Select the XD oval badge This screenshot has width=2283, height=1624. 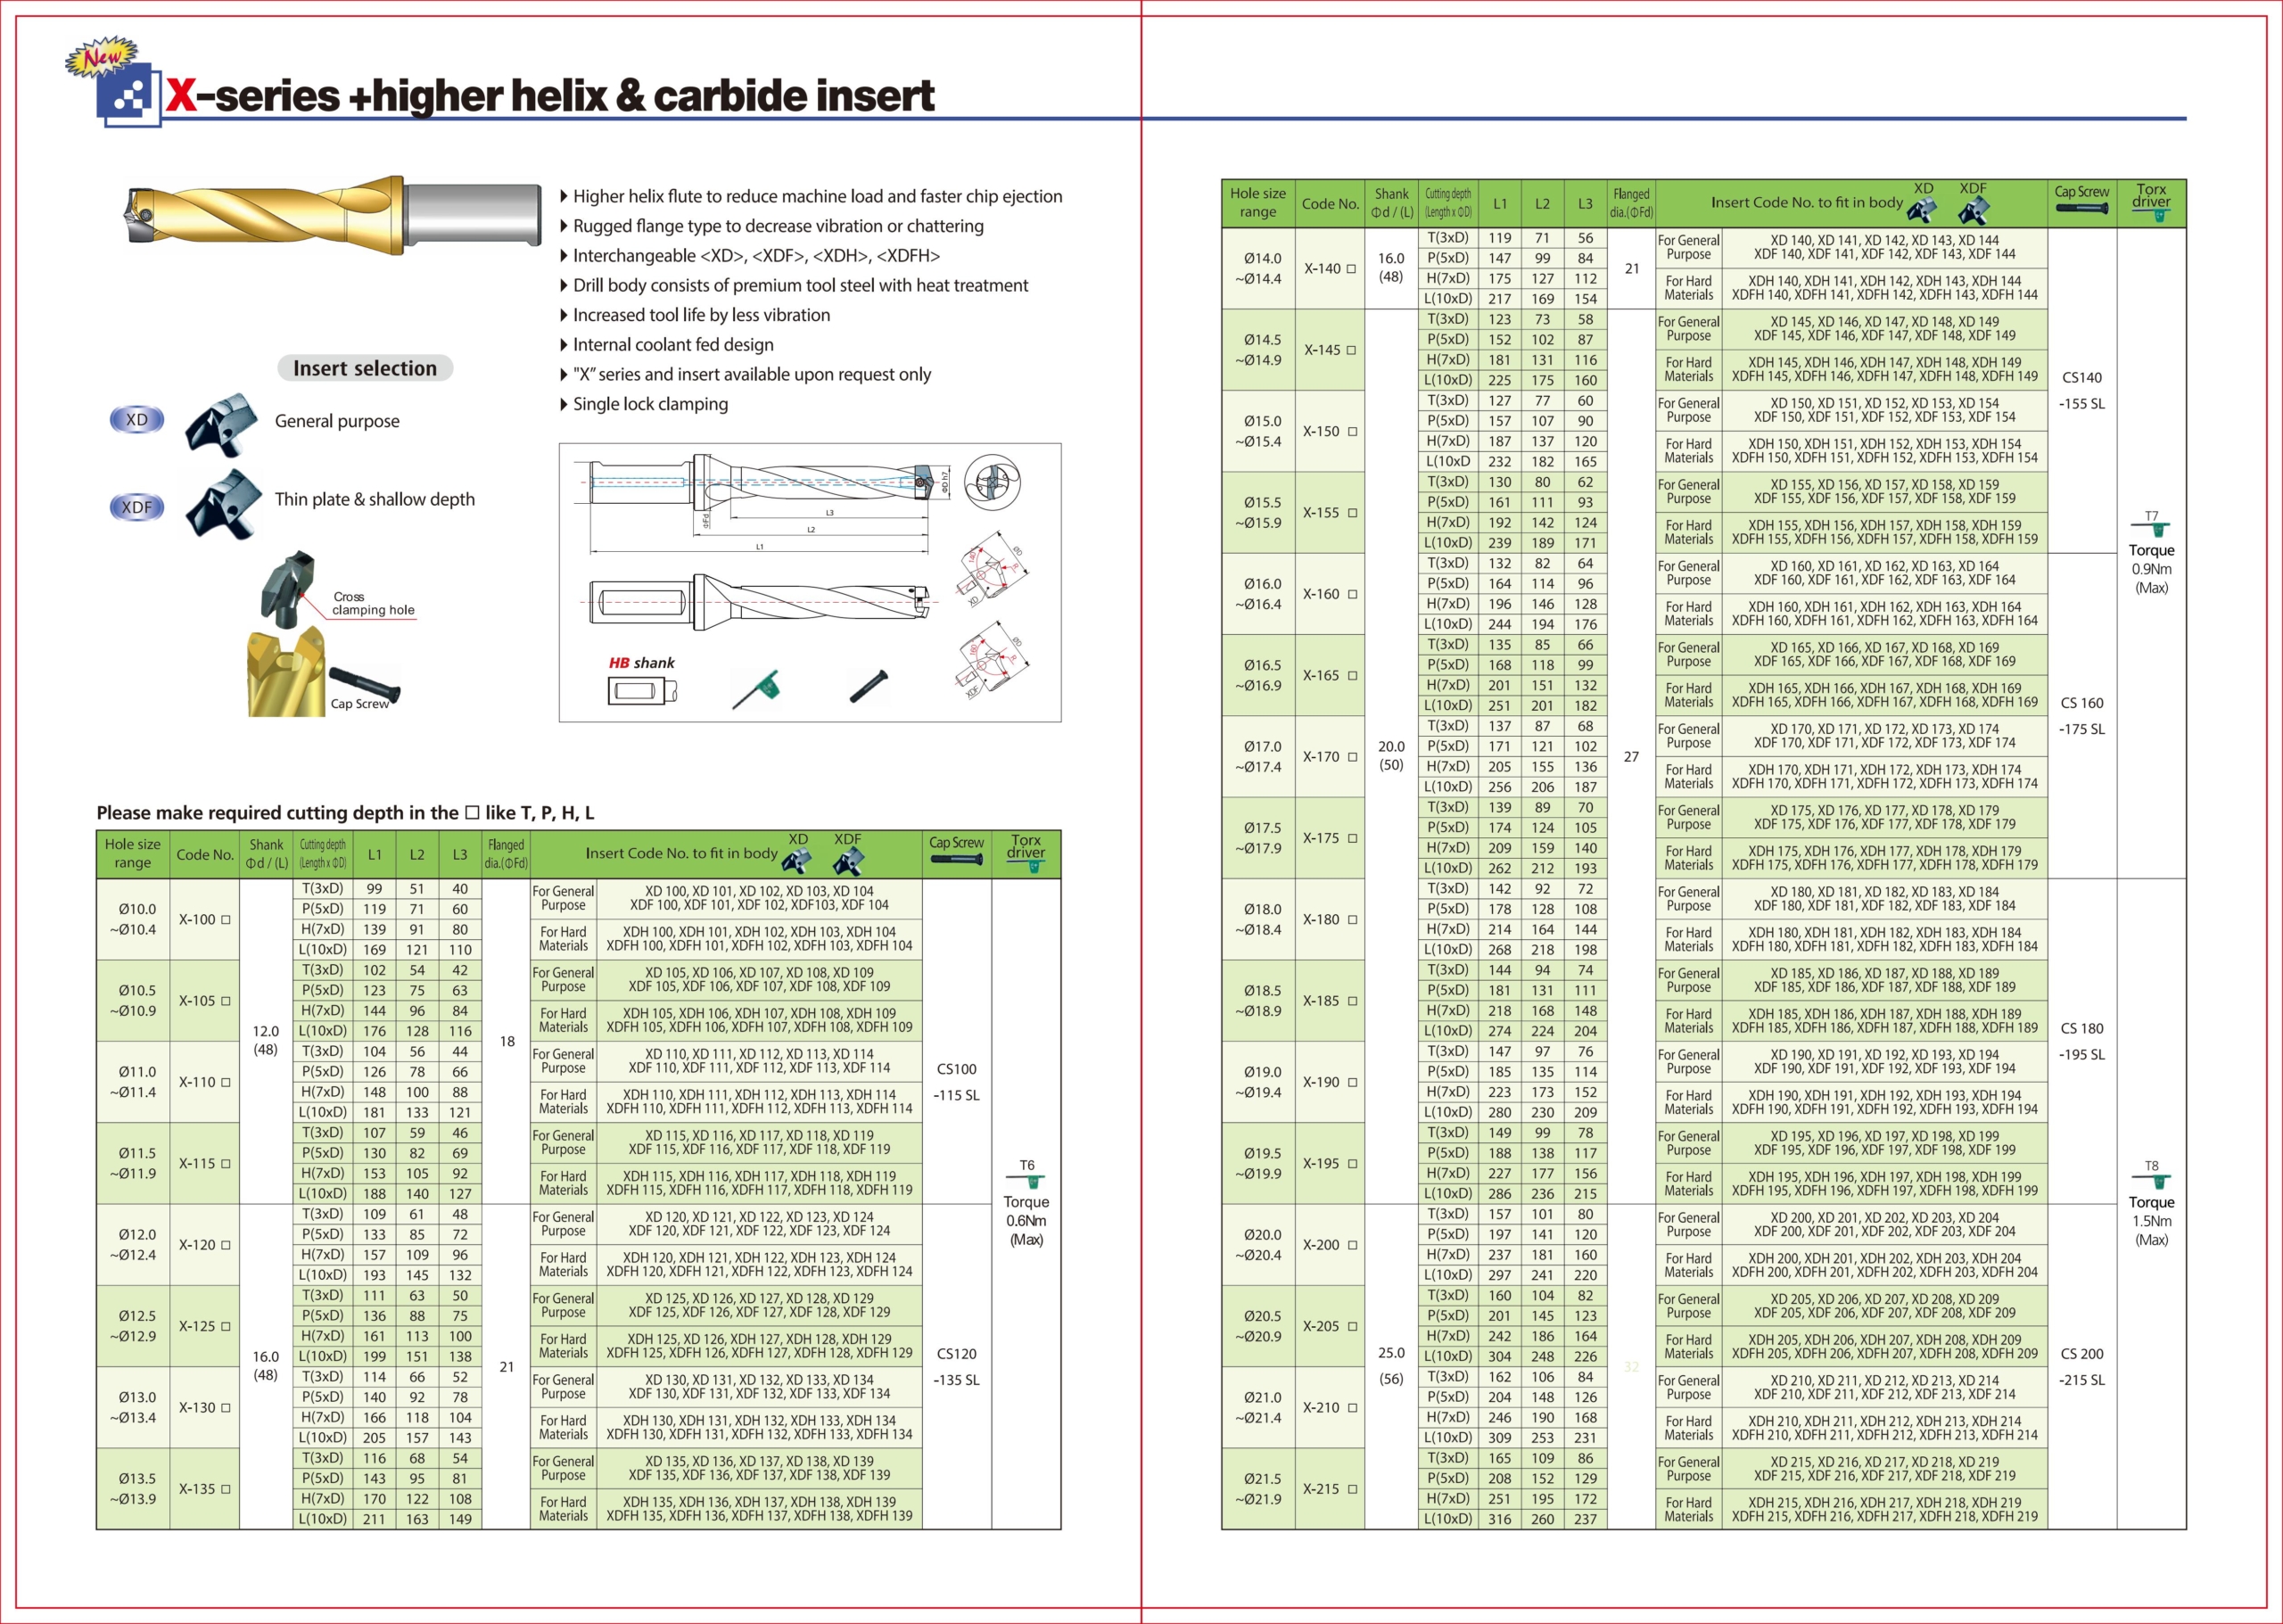137,420
